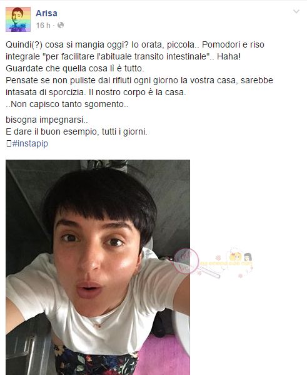This screenshot has height=375, width=307.
Task: Click the yellow watermark text banner
Action: tap(226, 264)
